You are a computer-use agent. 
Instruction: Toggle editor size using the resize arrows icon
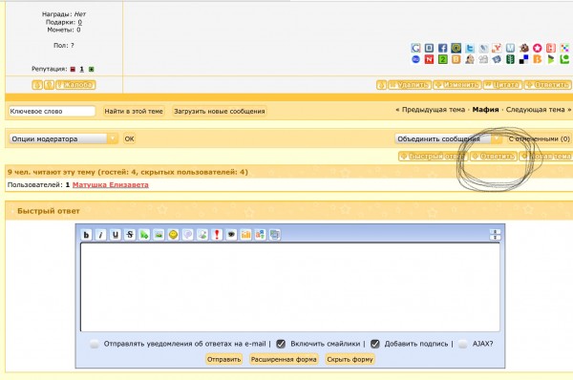pyautogui.click(x=495, y=235)
